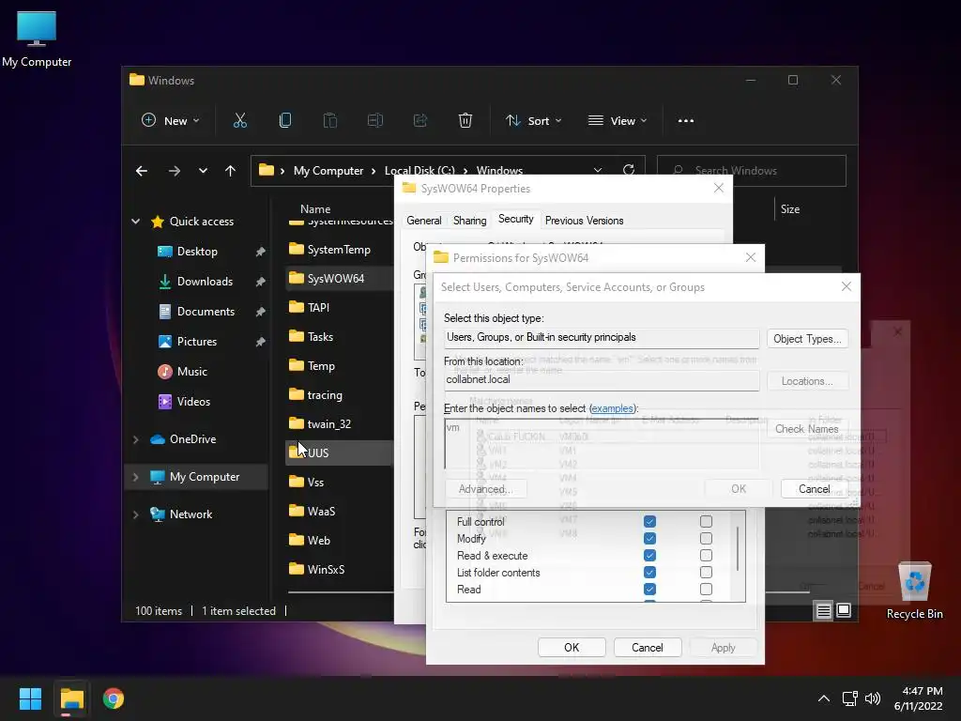Switch to Previous Versions tab
Screen dimensions: 961x721
pos(584,221)
